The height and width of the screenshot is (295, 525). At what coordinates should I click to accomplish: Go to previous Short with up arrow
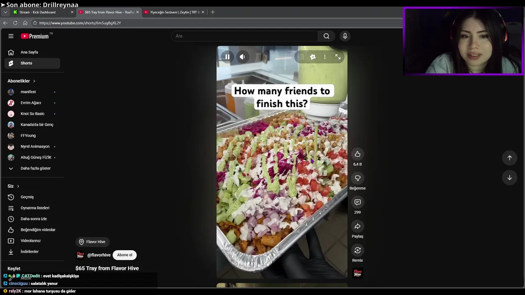[x=509, y=158]
